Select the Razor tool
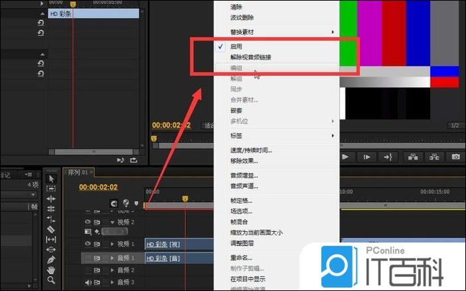Image resolution: width=466 pixels, height=291 pixels. (x=51, y=229)
